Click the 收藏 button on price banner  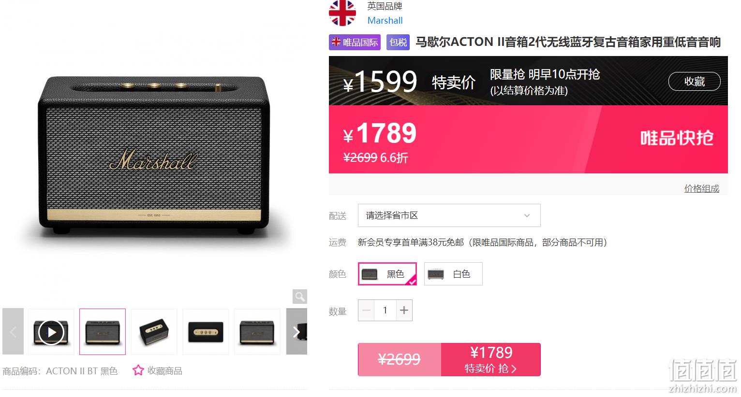click(694, 82)
